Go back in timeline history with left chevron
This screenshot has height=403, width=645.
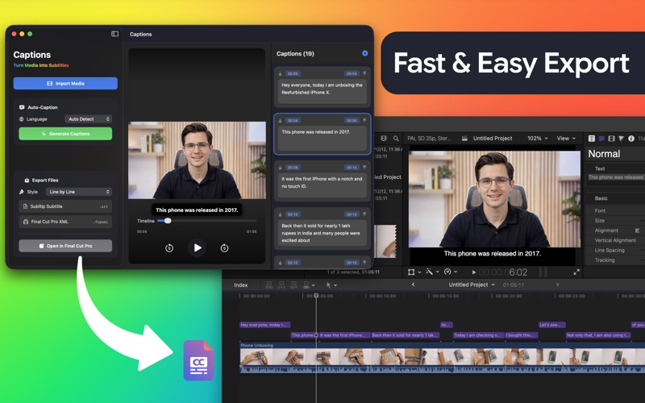[413, 285]
